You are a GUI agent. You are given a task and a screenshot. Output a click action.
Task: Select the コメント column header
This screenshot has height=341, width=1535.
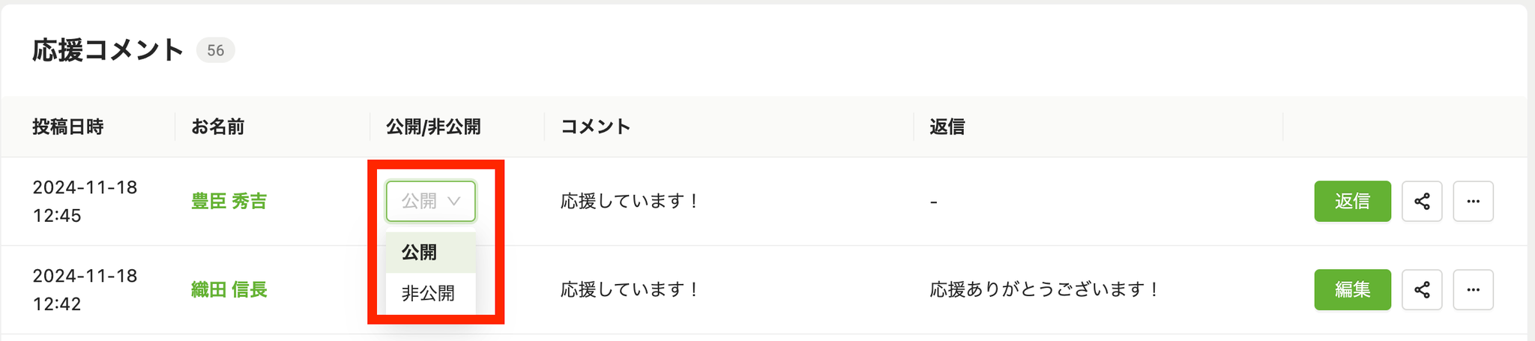[x=595, y=127]
